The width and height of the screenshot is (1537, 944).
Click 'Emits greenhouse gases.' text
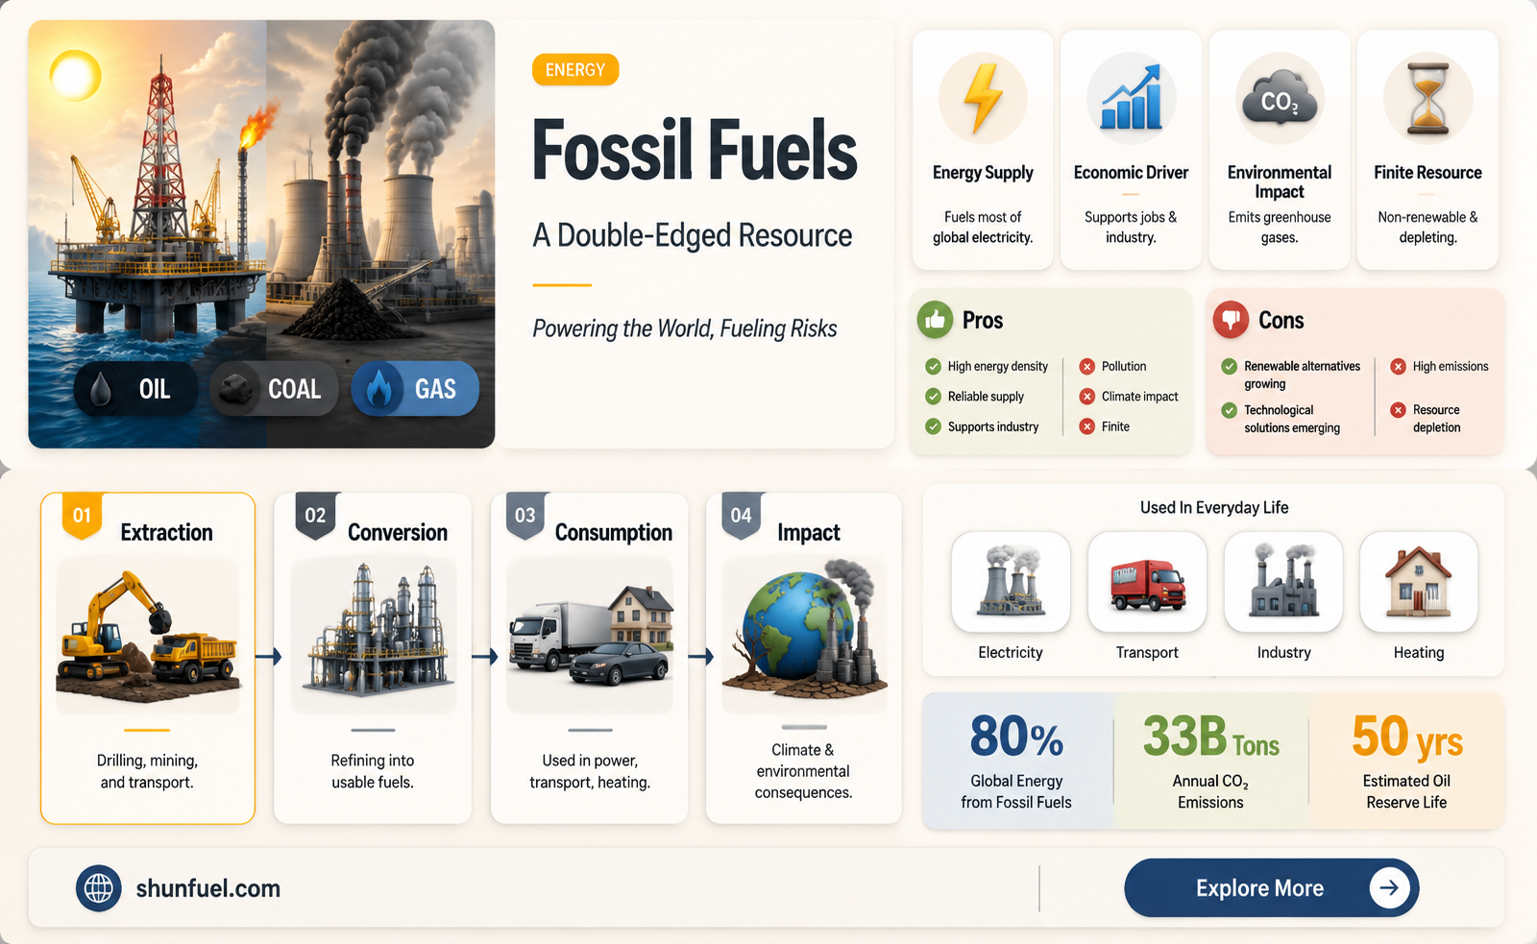(x=1280, y=228)
